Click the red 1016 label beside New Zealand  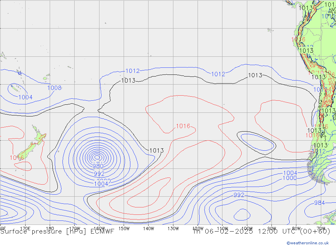click(17, 158)
